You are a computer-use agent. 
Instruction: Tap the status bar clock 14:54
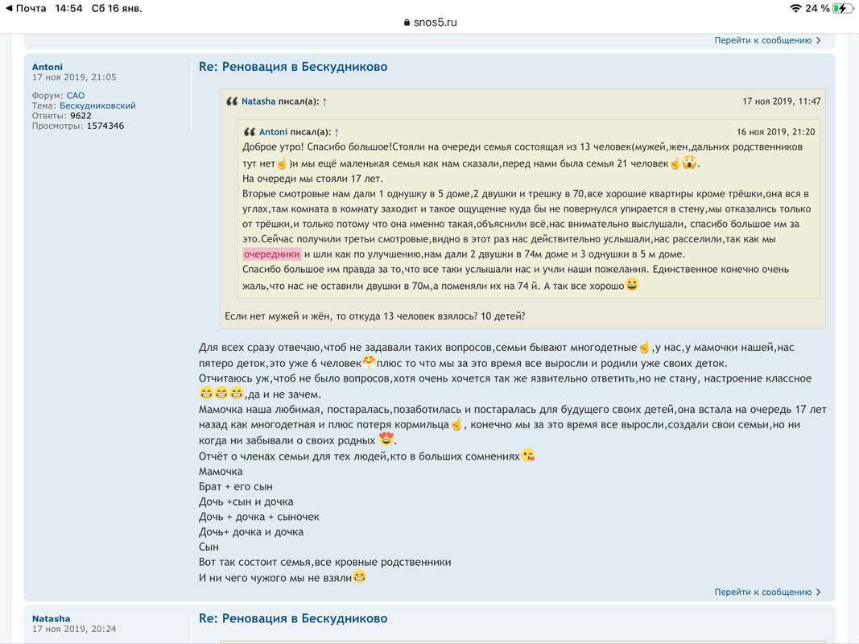(68, 8)
